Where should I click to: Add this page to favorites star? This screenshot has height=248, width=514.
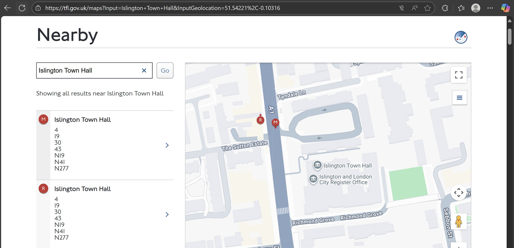pyautogui.click(x=428, y=8)
